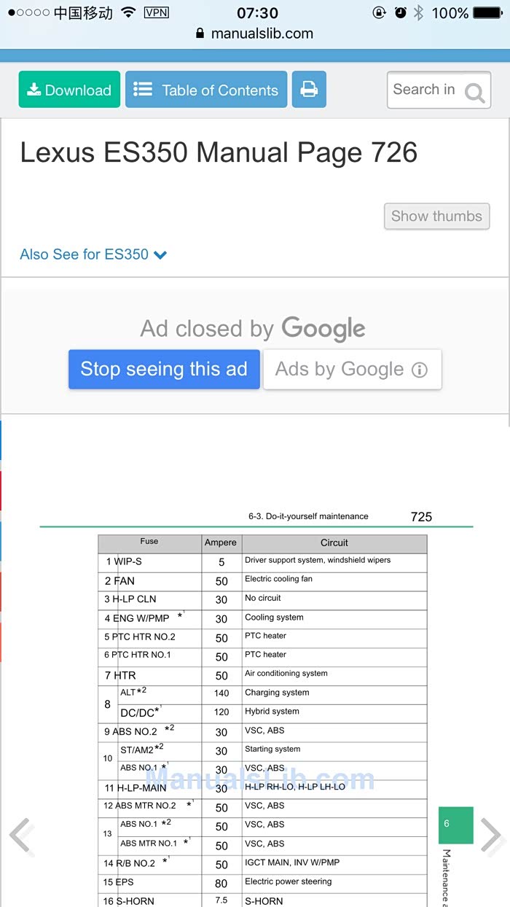Tap the Ads by Google info icon
The height and width of the screenshot is (907, 510).
coord(420,370)
